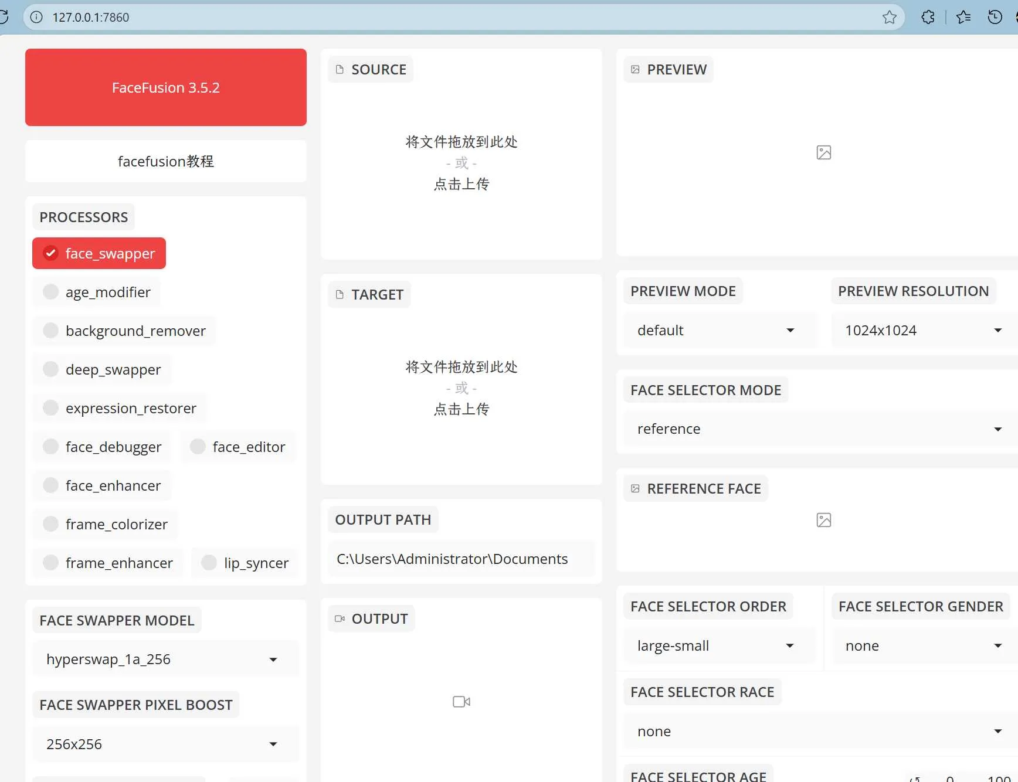Open the PREVIEW MODE dropdown

pyautogui.click(x=720, y=330)
